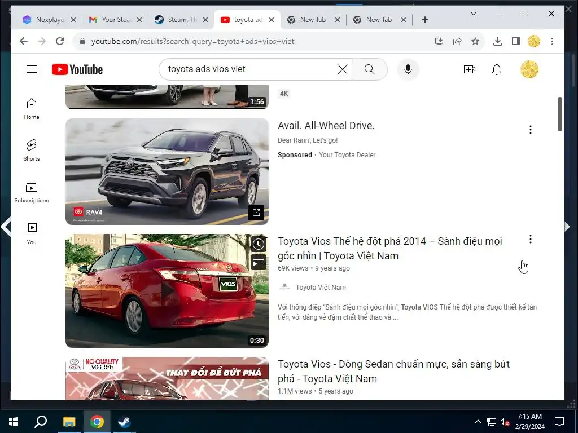
Task: Click the address bar URL
Action: 193,41
